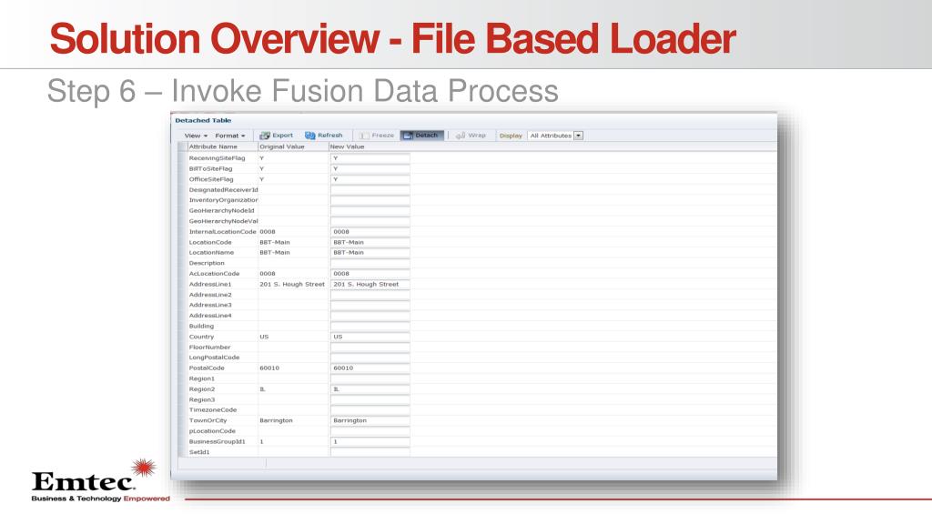Click empty New Value field for DesignatedReceiverId
Image resolution: width=932 pixels, height=524 pixels.
370,189
